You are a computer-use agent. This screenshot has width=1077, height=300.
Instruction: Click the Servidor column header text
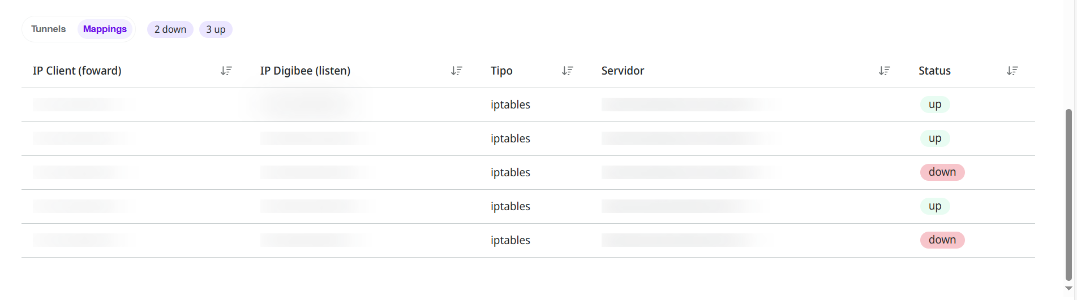623,71
